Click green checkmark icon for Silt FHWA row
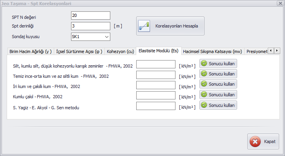 click(204, 63)
